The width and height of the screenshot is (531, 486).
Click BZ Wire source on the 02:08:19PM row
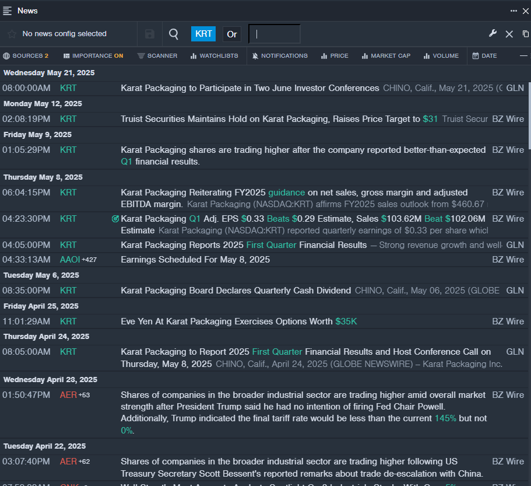tap(508, 119)
